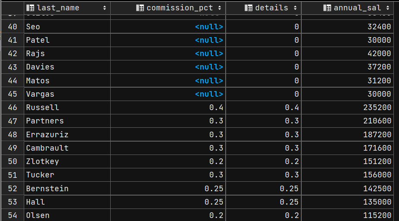Click annual_sal value 115200

point(348,215)
